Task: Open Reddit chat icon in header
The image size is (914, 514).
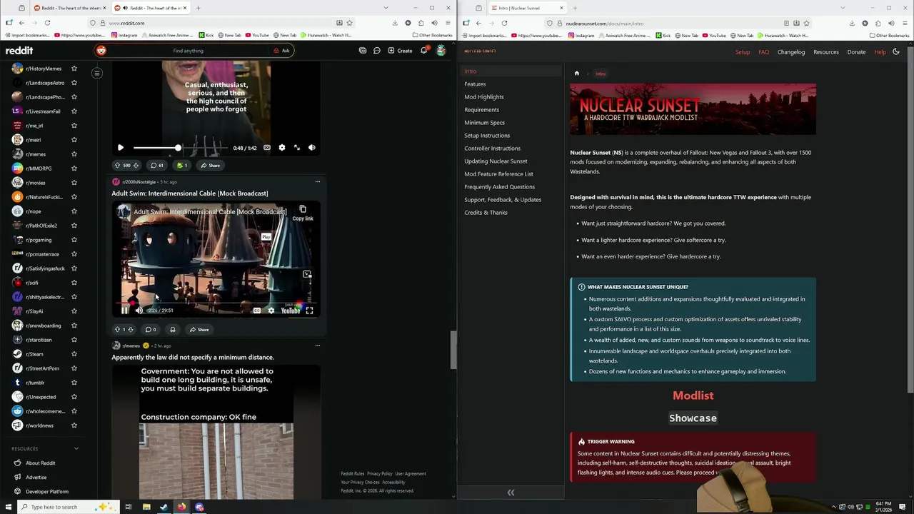Action: tap(376, 51)
